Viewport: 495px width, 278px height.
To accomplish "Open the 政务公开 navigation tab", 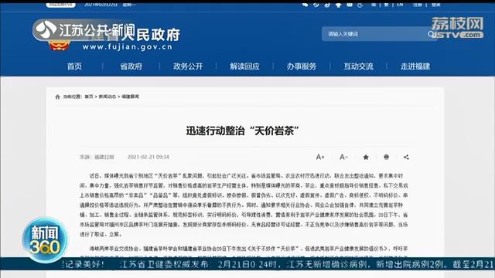I will pos(188,66).
